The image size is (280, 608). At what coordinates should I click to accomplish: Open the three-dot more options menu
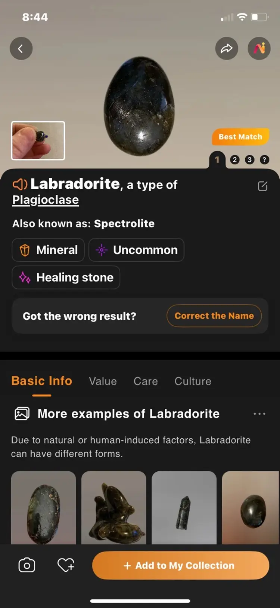tap(259, 414)
